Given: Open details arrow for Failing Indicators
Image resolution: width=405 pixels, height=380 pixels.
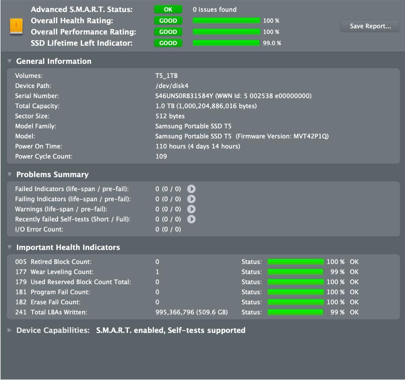Looking at the screenshot, I should tap(191, 199).
